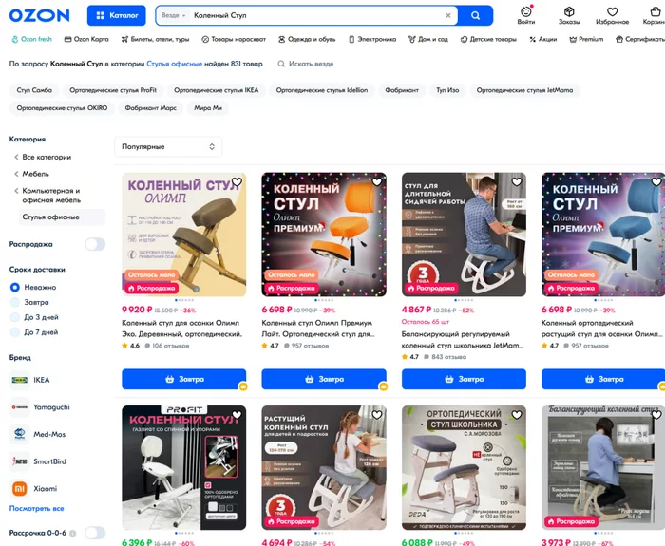Go to Ozon fresh section

click(31, 39)
